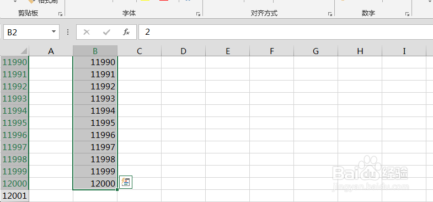Click cell B containing 11995
This screenshot has height=202, width=433.
95,123
